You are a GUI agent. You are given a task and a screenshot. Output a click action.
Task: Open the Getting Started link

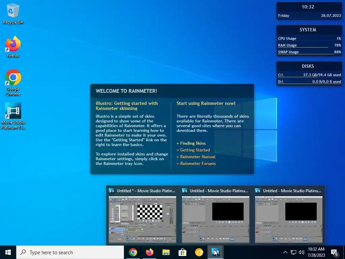click(195, 150)
